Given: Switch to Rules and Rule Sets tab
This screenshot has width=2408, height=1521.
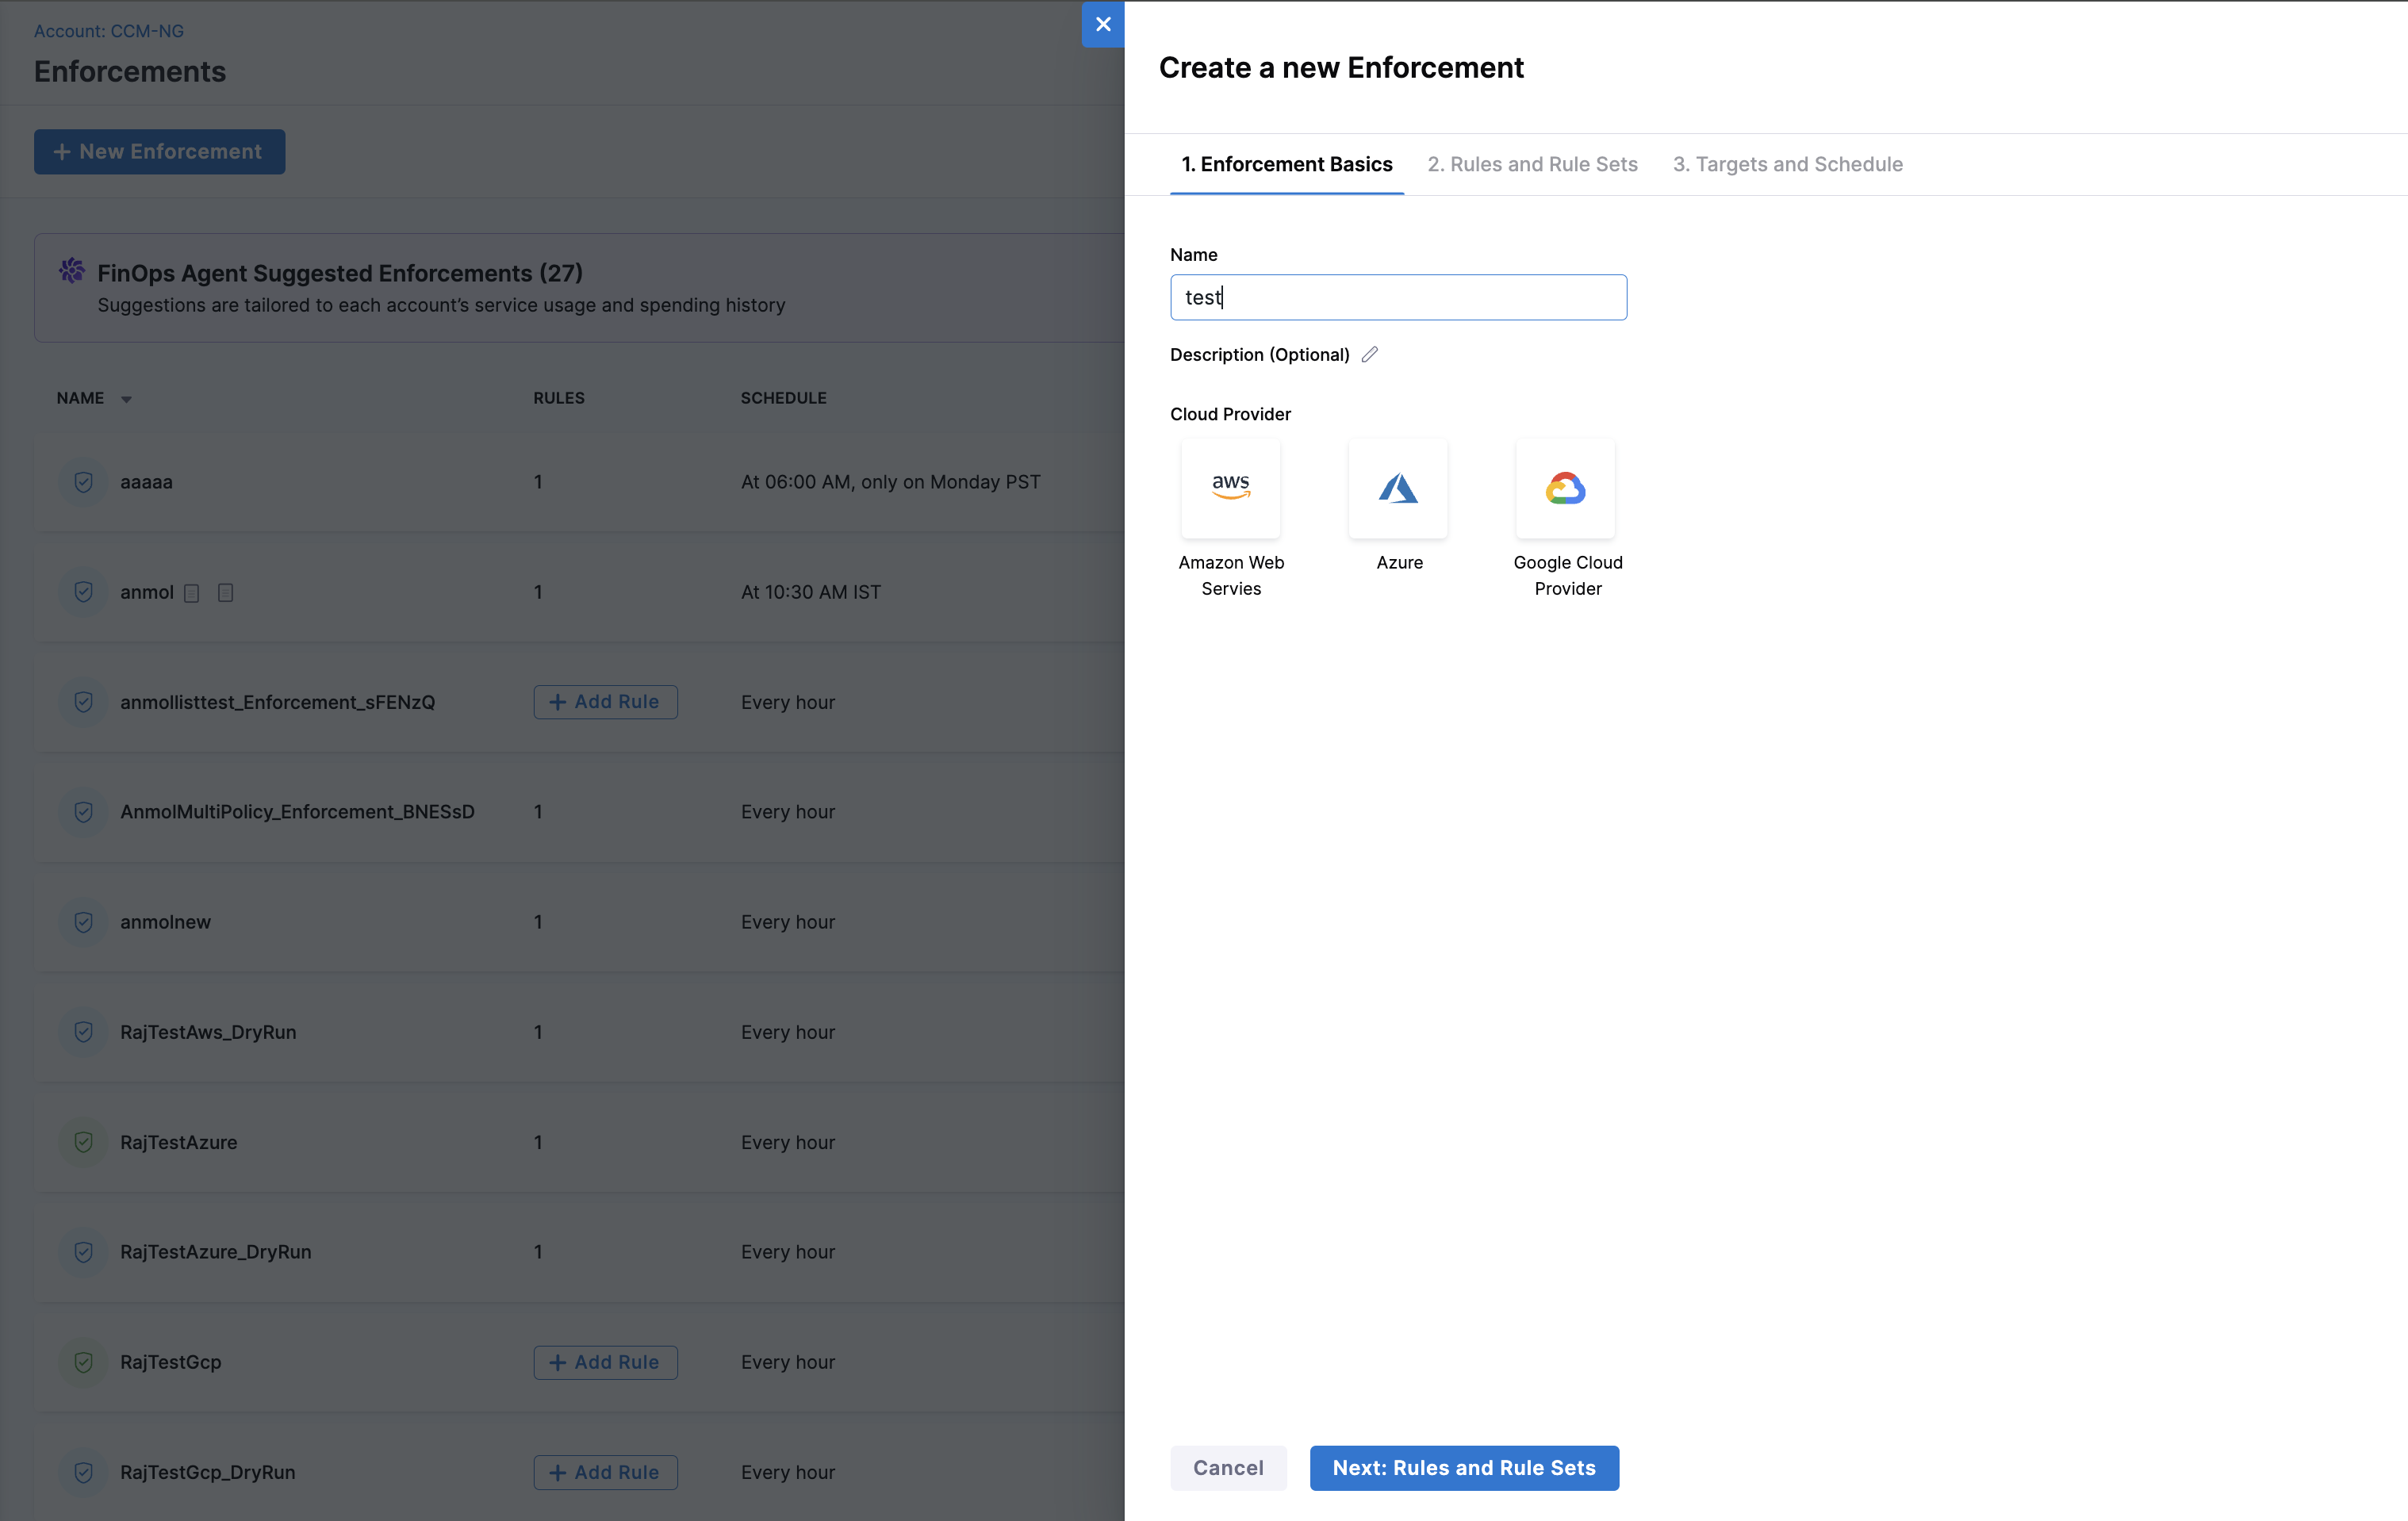Looking at the screenshot, I should pyautogui.click(x=1532, y=164).
